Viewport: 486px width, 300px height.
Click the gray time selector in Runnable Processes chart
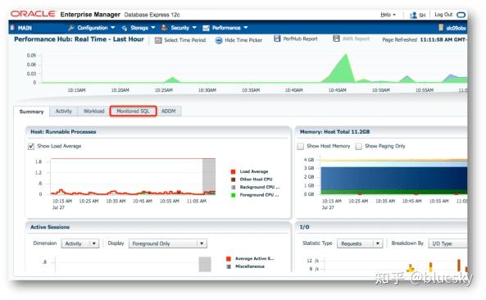209,176
